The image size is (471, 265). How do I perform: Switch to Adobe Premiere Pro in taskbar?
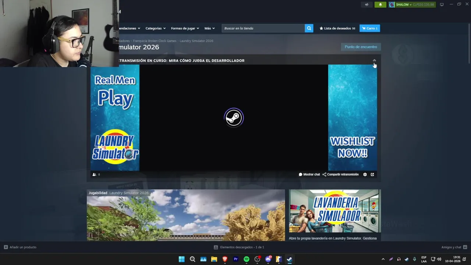[235, 259]
